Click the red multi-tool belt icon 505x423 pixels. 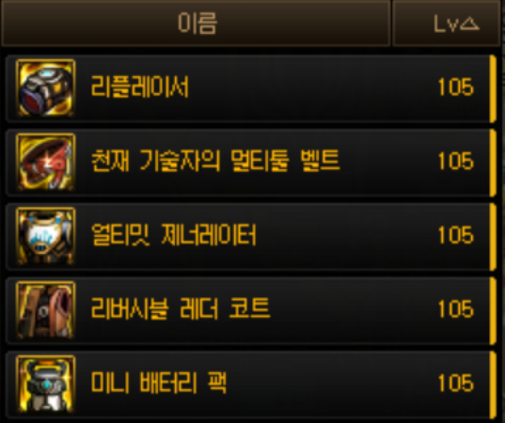click(46, 162)
